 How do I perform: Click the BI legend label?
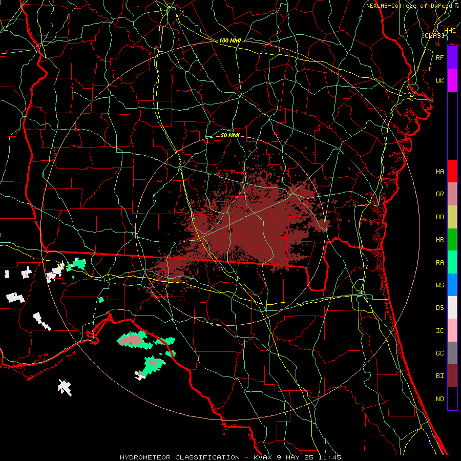(439, 376)
